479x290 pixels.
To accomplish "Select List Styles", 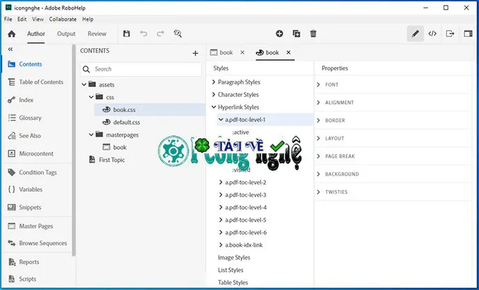I will click(230, 270).
